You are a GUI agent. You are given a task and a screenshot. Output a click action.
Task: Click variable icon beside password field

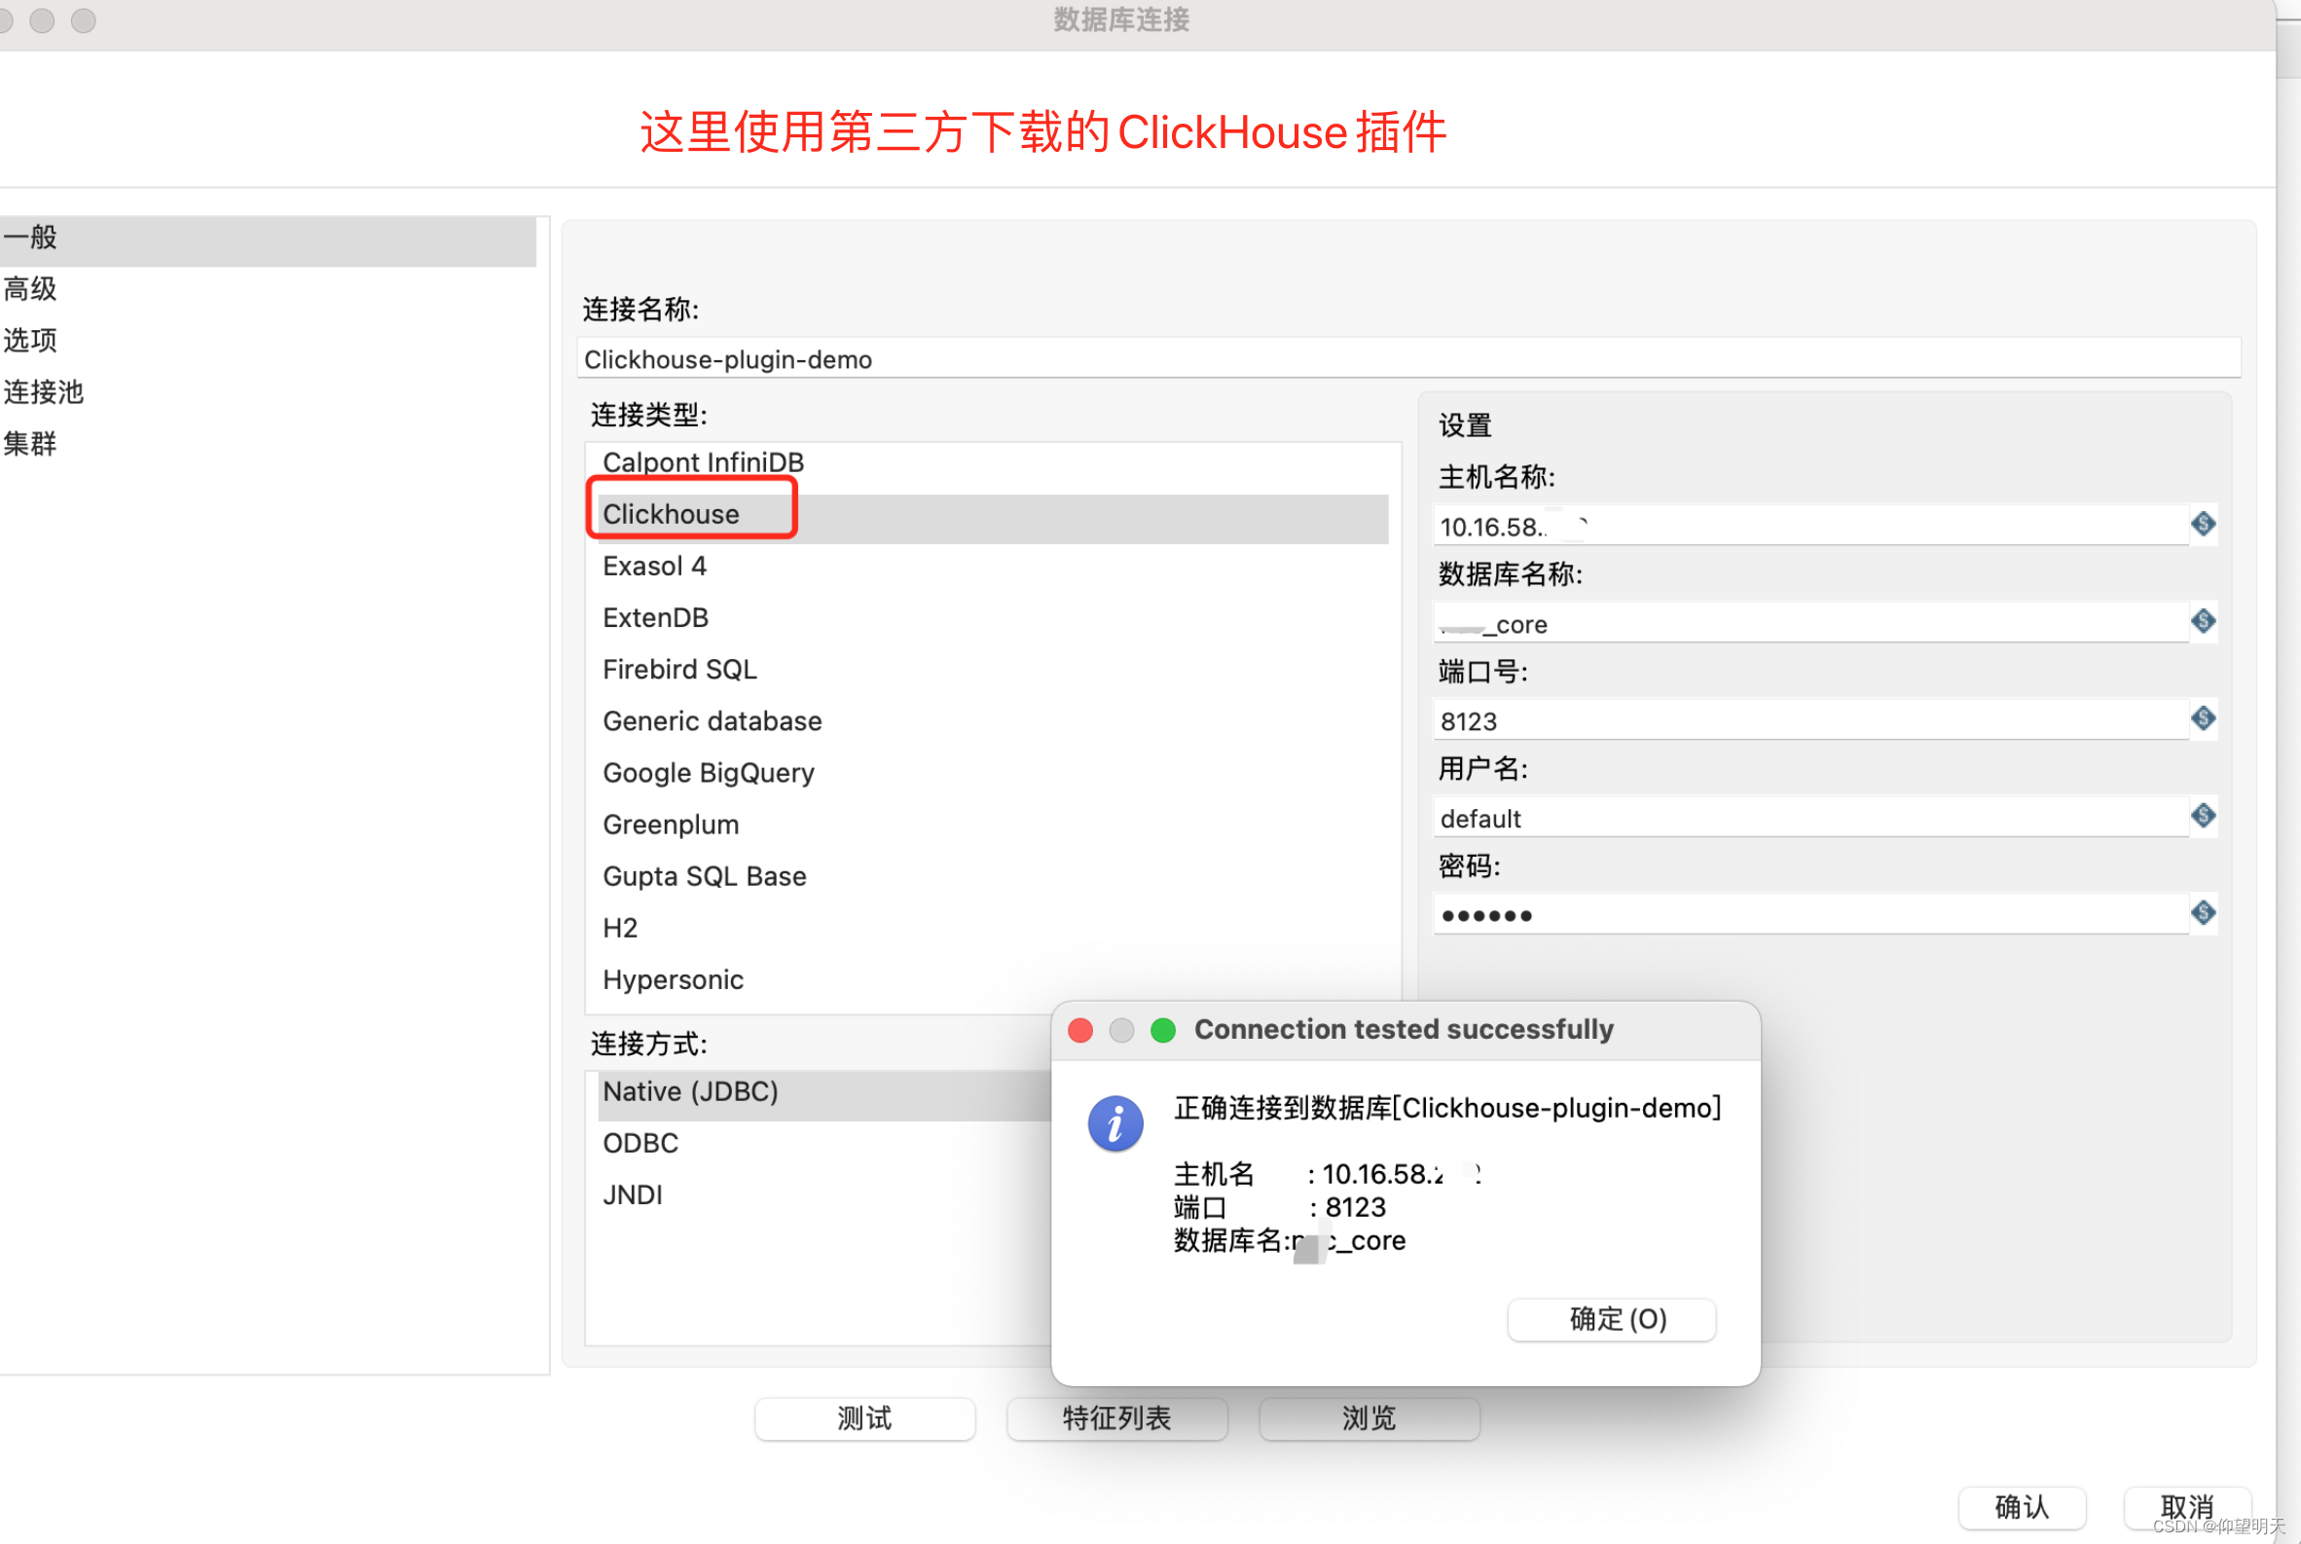(2203, 913)
